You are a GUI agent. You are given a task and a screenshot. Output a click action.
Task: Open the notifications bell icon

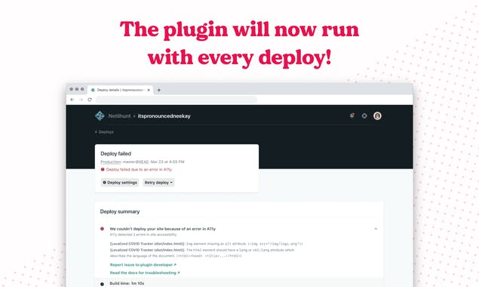click(x=352, y=116)
